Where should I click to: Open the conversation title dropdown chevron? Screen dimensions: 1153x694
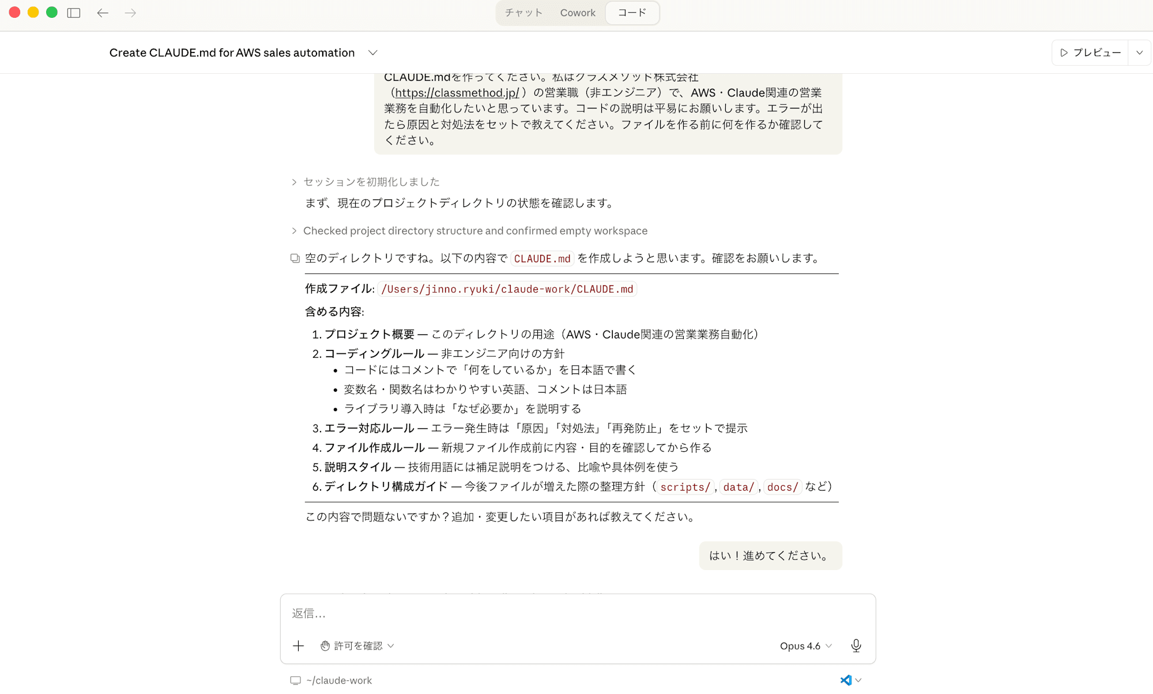[x=372, y=52]
